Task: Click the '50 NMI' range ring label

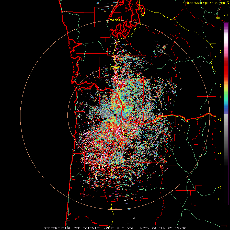Action: [x=115, y=68]
